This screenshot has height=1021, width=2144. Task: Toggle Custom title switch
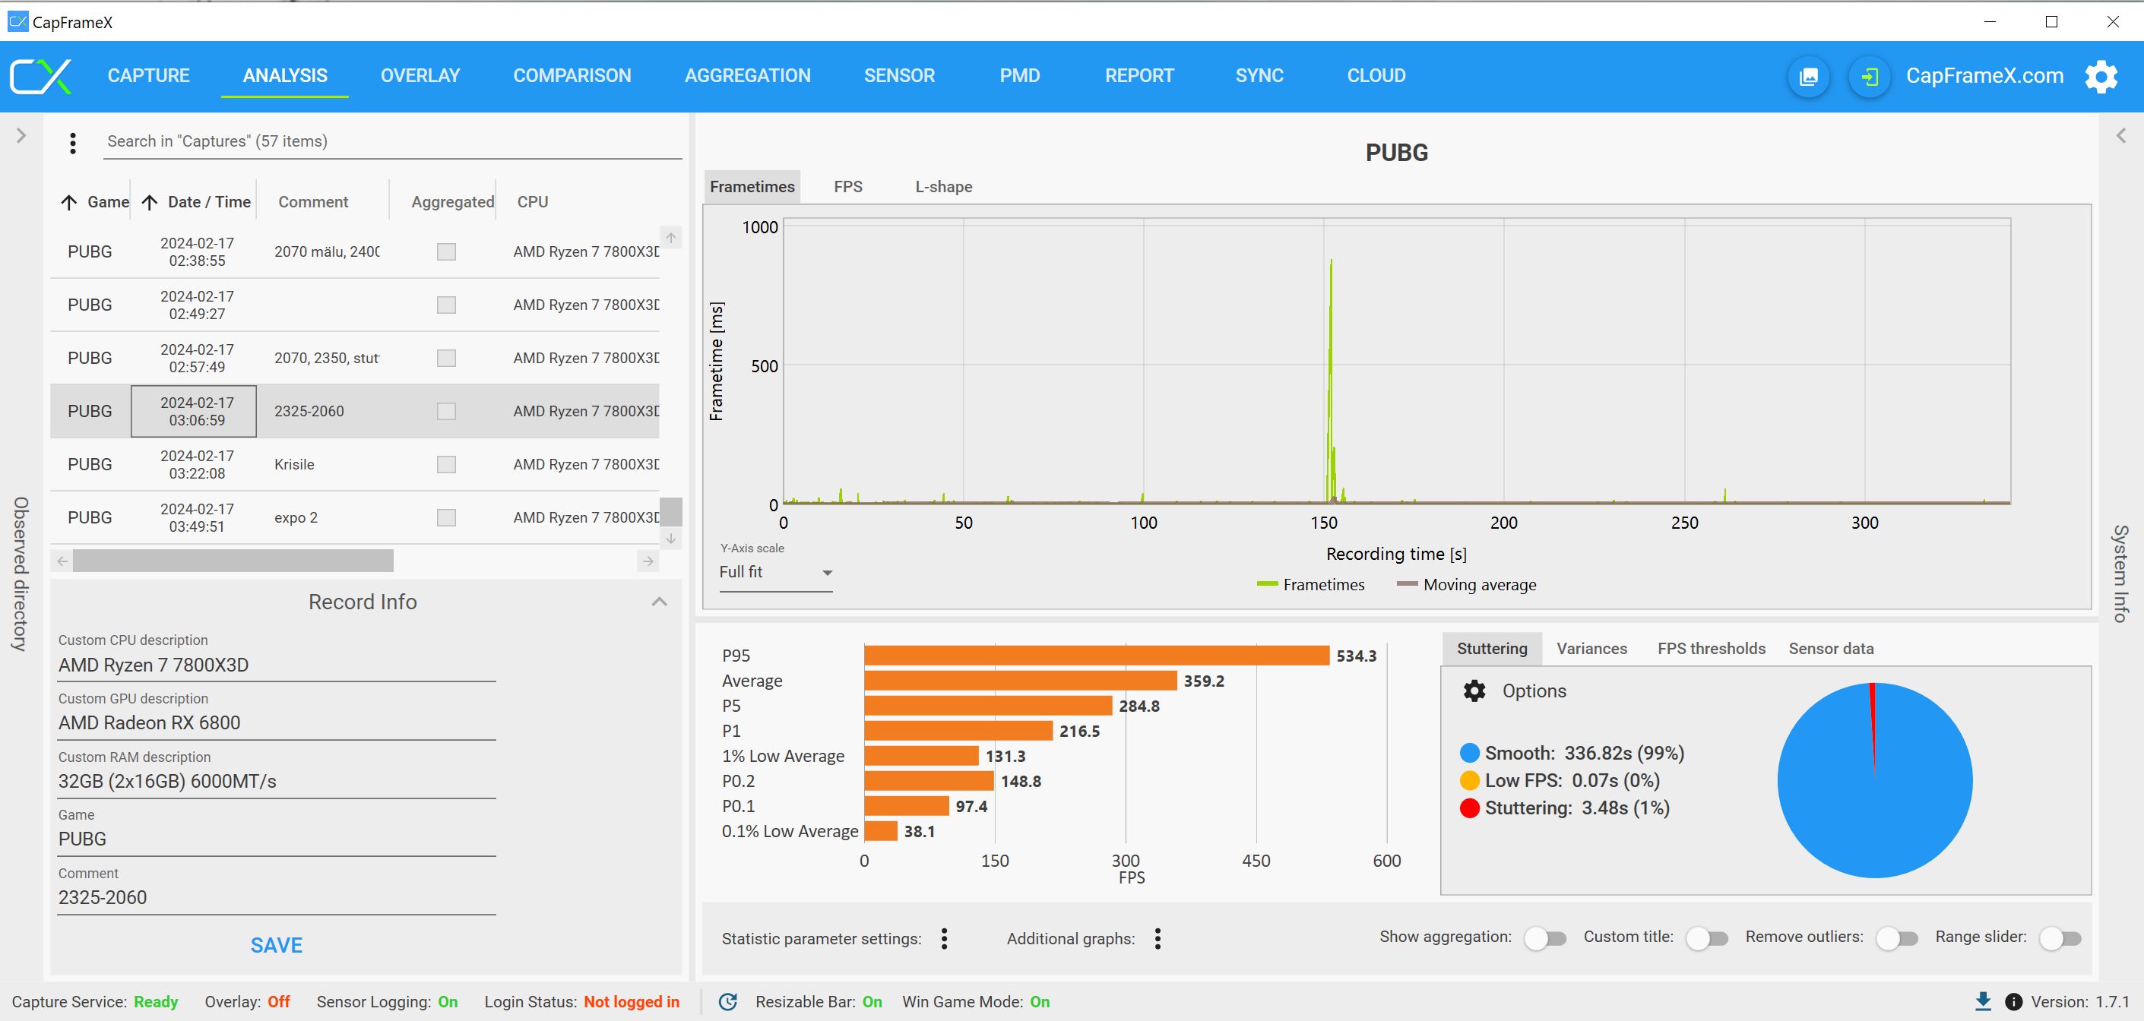1707,939
